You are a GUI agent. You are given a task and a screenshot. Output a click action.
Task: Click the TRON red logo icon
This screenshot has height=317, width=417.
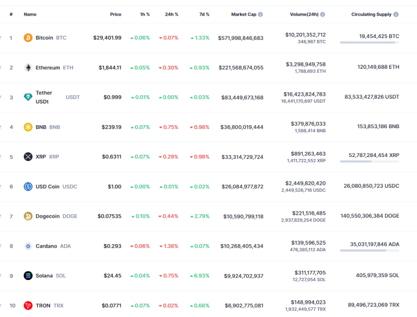click(x=28, y=305)
